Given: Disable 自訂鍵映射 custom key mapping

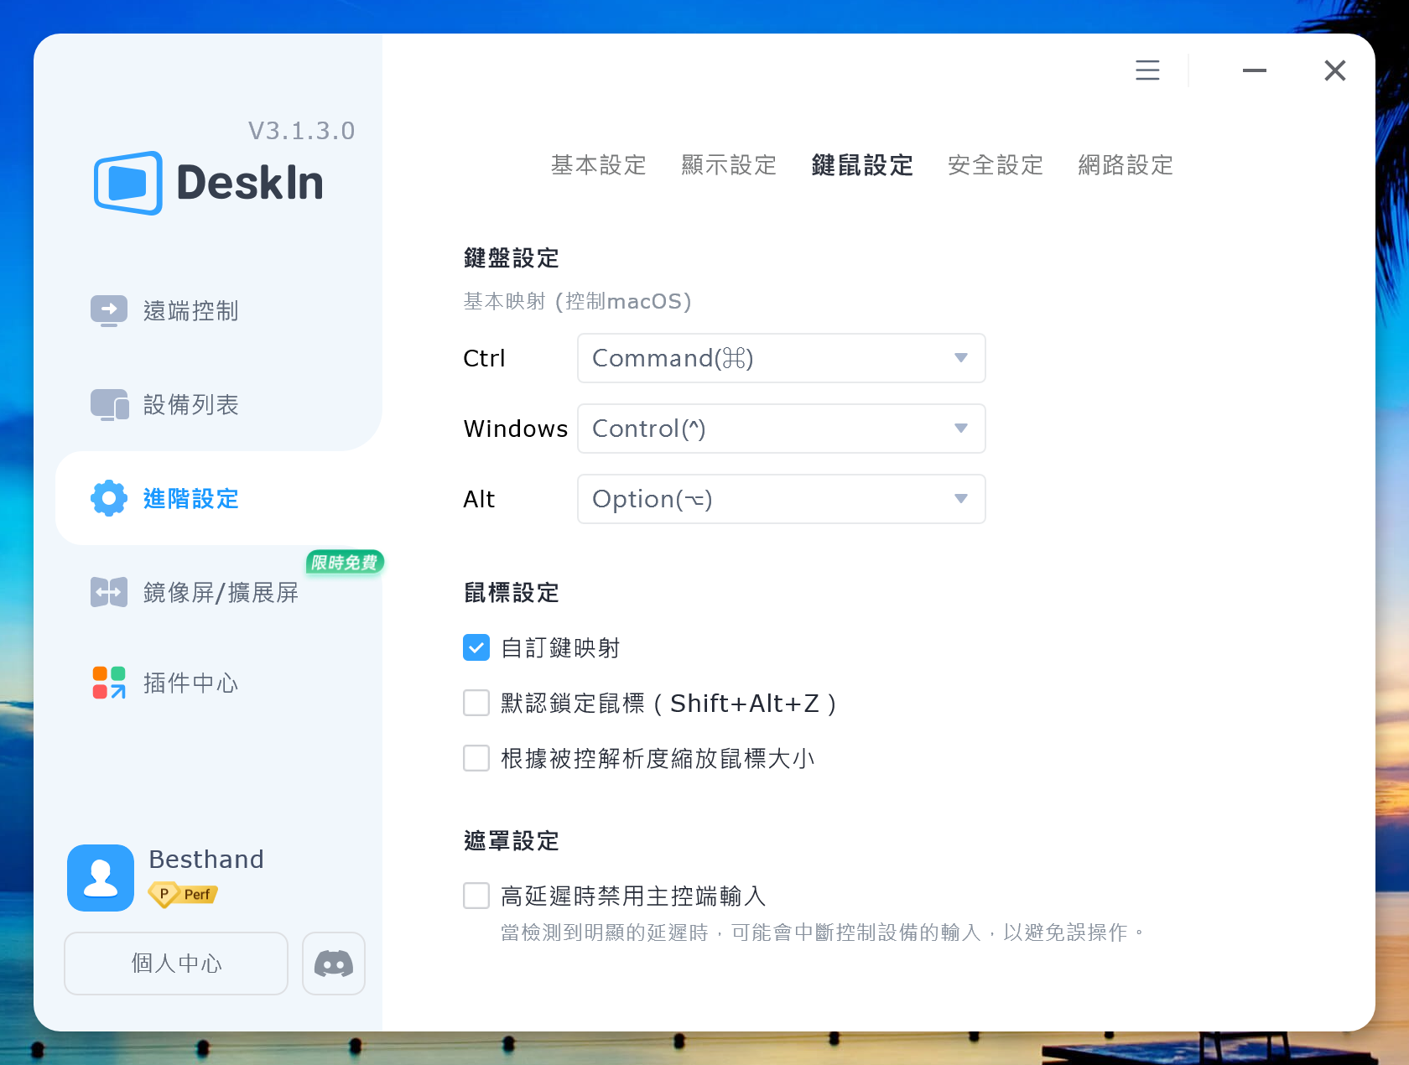Looking at the screenshot, I should point(476,647).
